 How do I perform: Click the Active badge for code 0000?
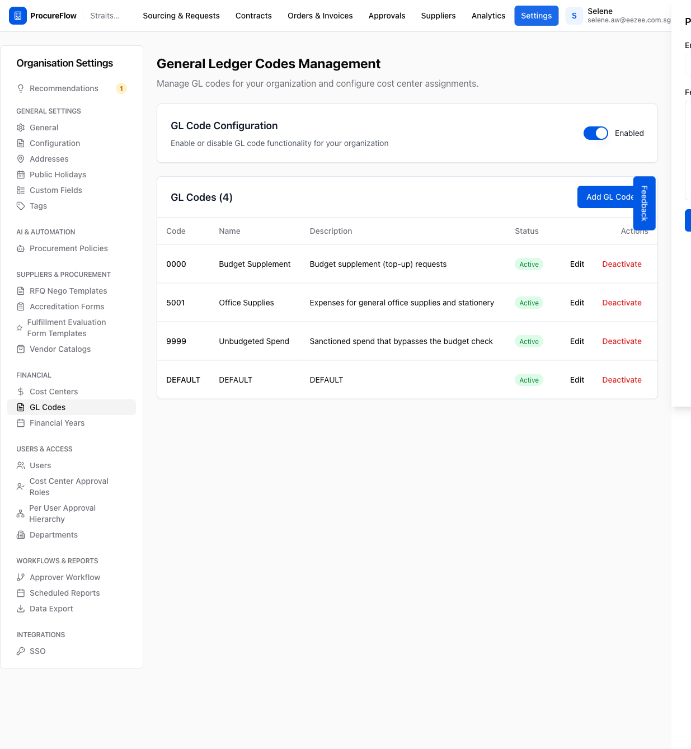[529, 264]
